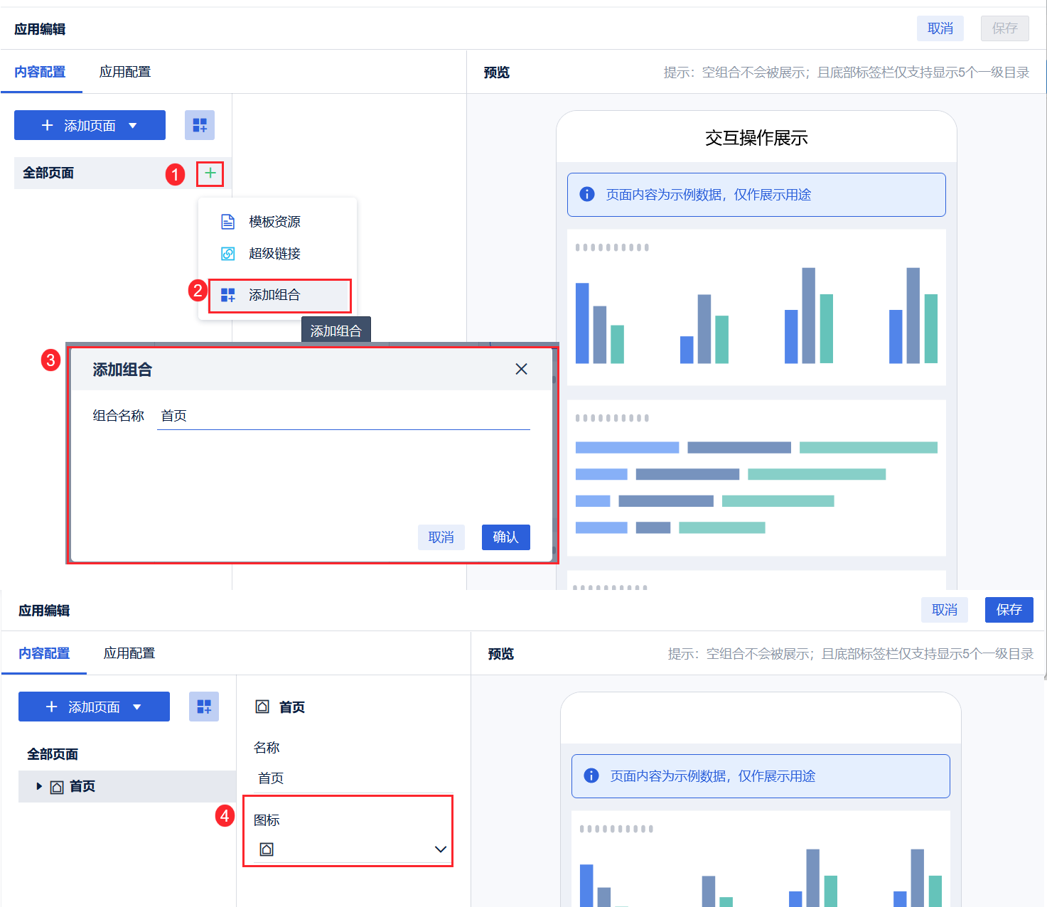
Task: Open 添加页面 dropdown arrow above the 首页 tree row
Action: (x=137, y=707)
